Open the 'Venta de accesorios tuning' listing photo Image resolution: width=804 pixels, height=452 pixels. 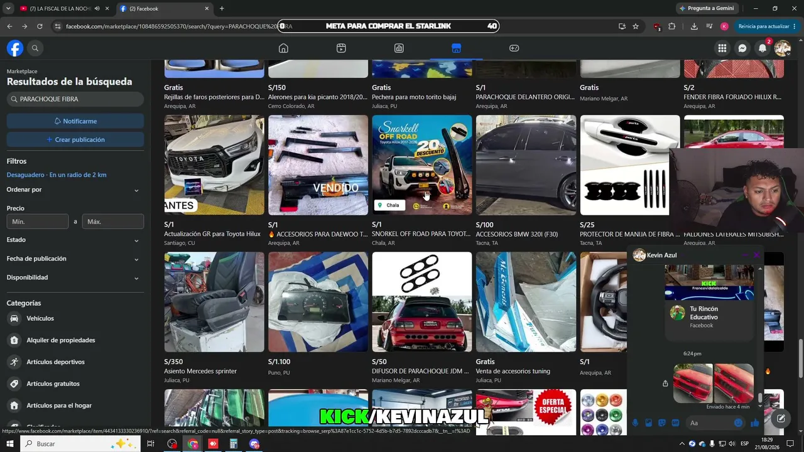coord(526,302)
